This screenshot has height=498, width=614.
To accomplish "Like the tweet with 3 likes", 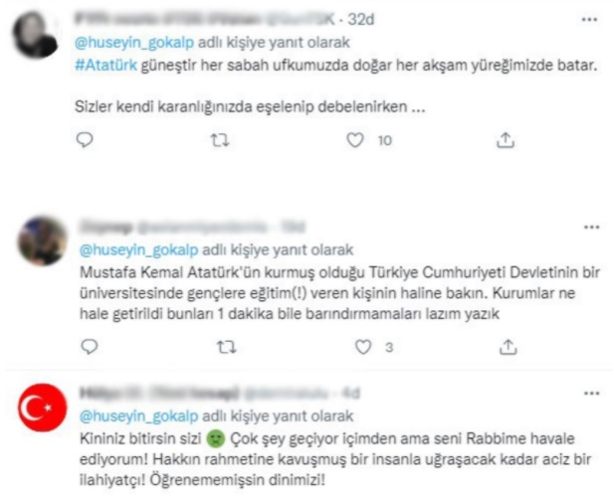I will [x=363, y=347].
